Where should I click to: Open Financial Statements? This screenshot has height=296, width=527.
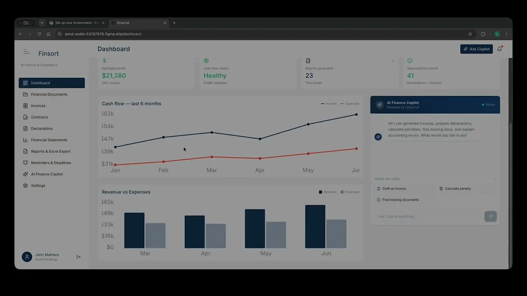pyautogui.click(x=52, y=140)
